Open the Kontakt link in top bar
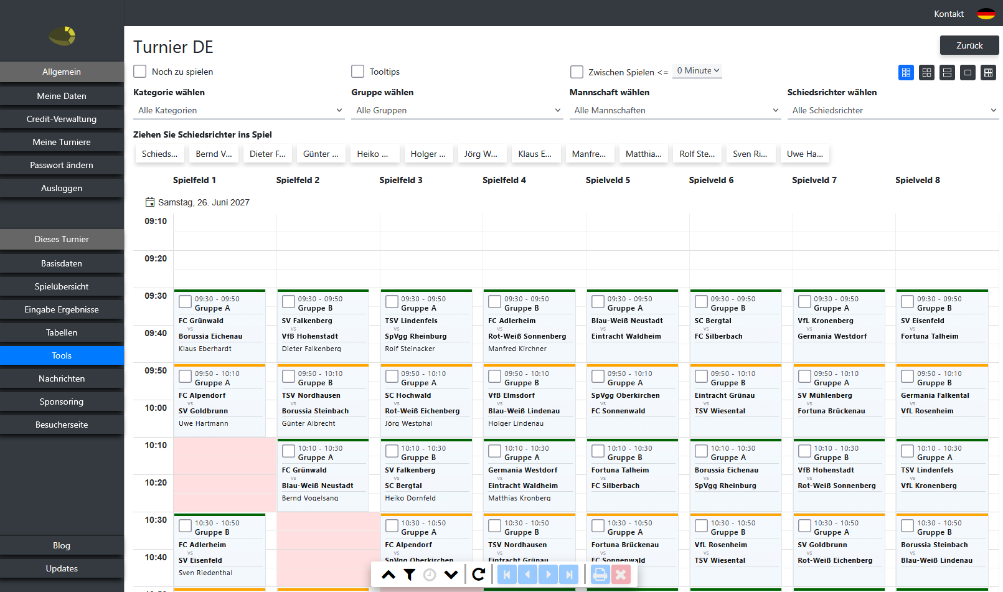The height and width of the screenshot is (592, 1003). click(949, 14)
